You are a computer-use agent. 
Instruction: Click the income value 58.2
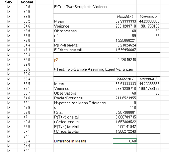click(x=27, y=21)
